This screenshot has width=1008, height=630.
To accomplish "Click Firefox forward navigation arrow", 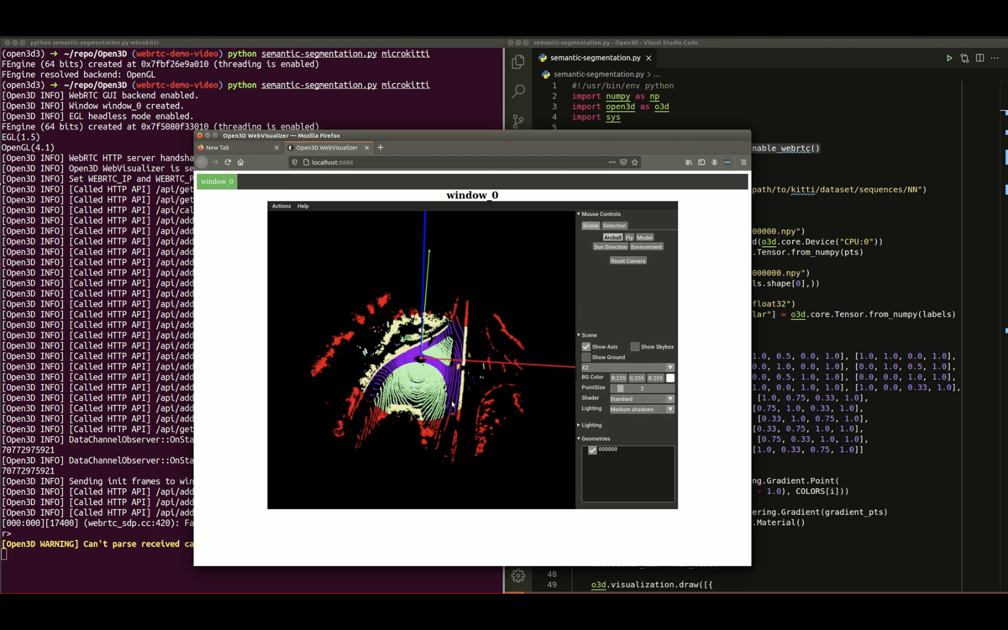I will click(215, 162).
